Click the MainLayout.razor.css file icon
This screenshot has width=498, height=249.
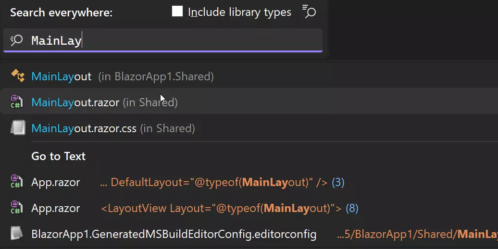tap(18, 128)
